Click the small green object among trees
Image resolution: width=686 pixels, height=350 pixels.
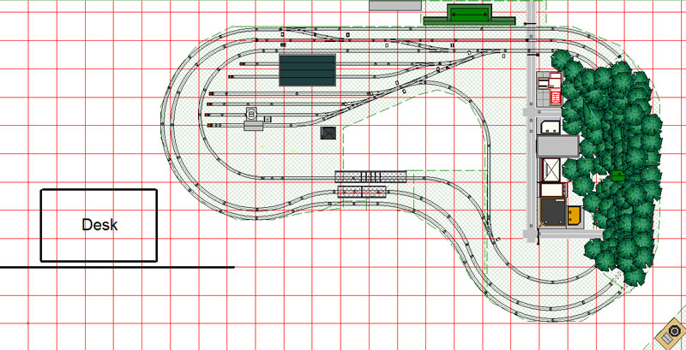pyautogui.click(x=617, y=175)
